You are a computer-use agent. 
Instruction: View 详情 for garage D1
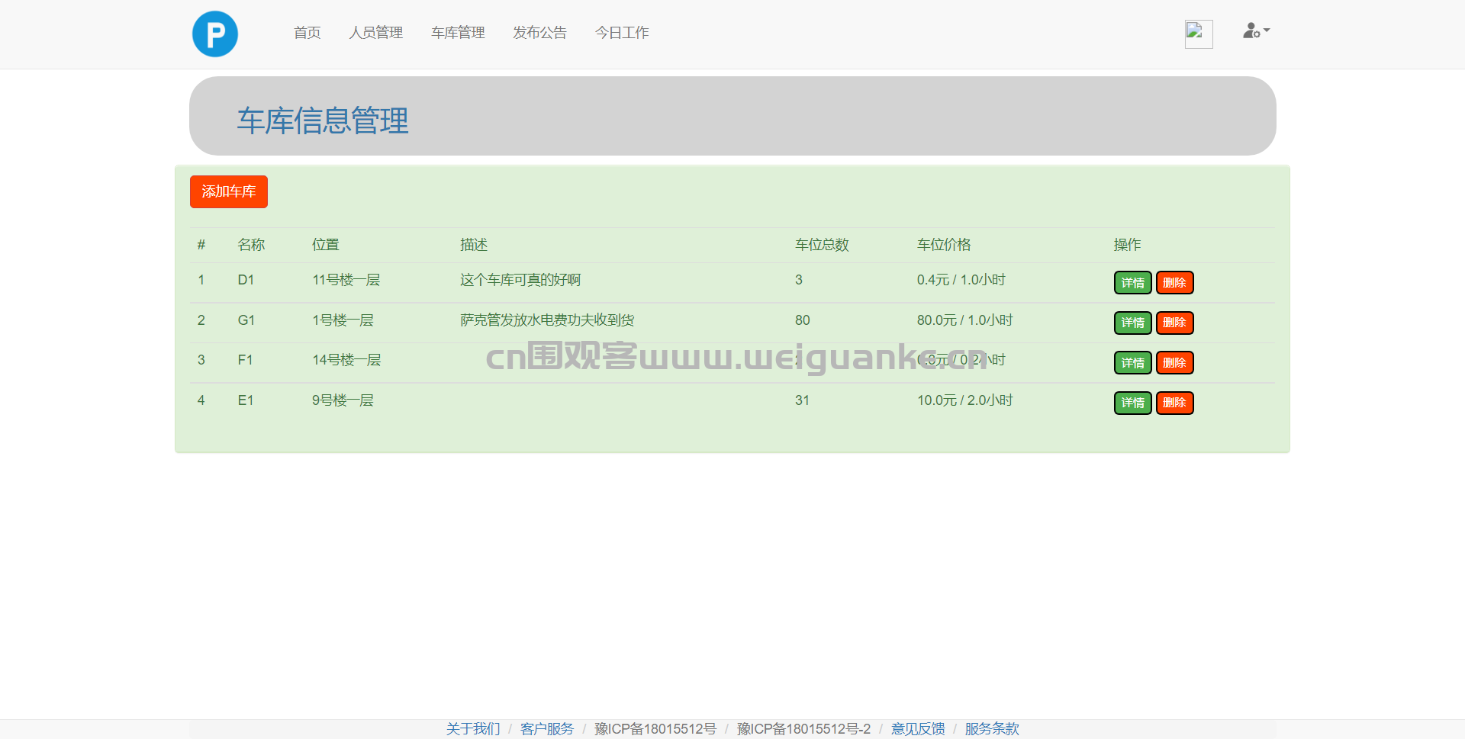(1133, 283)
